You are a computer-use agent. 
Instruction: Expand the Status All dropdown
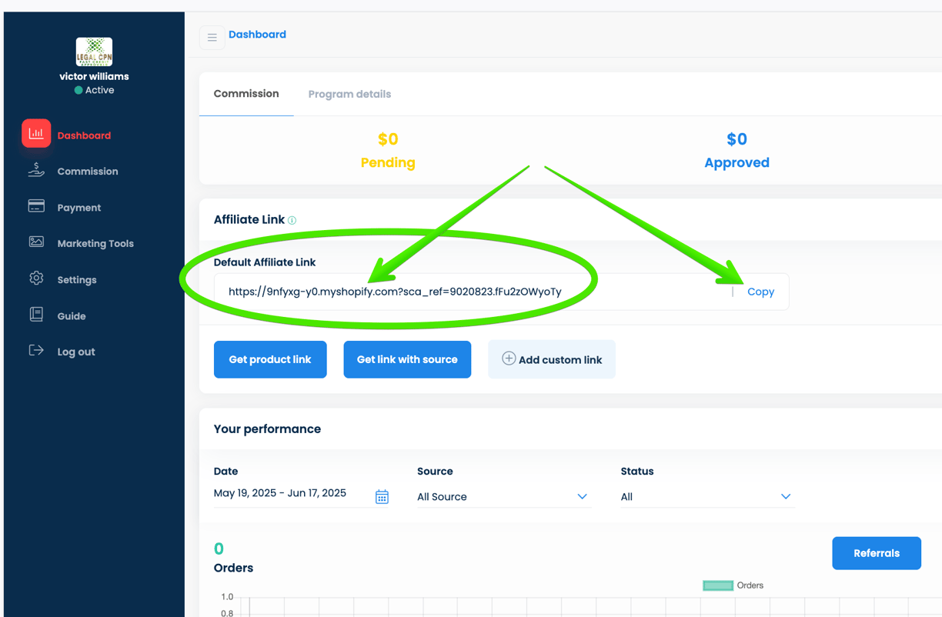[706, 497]
